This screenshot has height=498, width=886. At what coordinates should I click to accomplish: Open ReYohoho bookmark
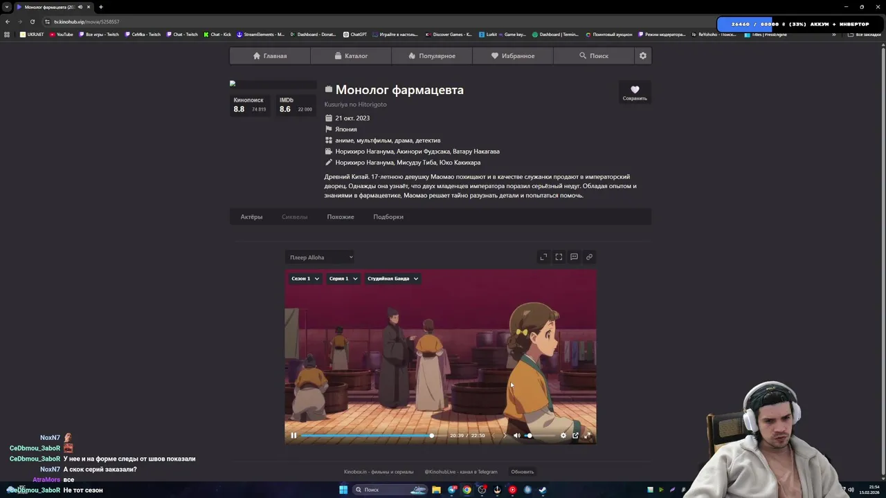click(713, 35)
